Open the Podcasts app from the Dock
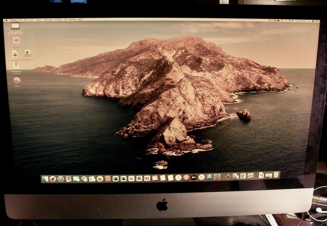The width and height of the screenshot is (327, 226). tap(186, 177)
